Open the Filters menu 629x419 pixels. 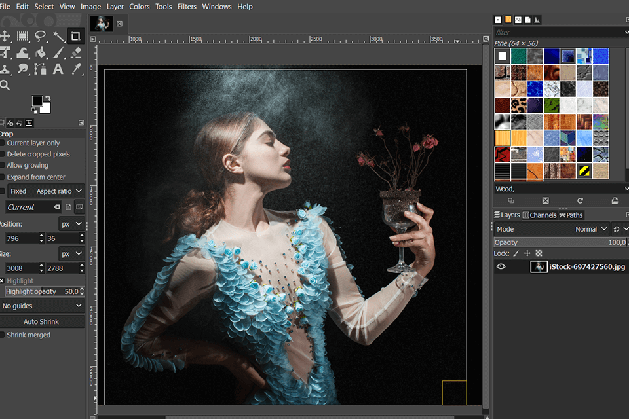click(187, 7)
